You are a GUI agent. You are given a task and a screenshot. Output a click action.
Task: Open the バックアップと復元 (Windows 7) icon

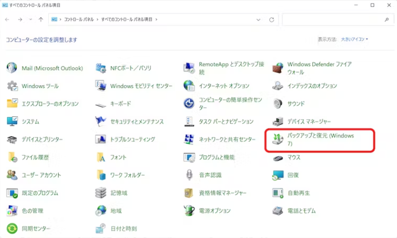(x=278, y=139)
